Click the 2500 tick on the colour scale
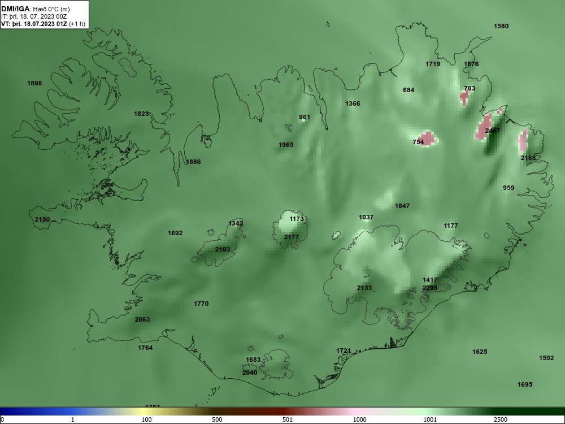Screen dimensions: 565x424 pos(501,419)
